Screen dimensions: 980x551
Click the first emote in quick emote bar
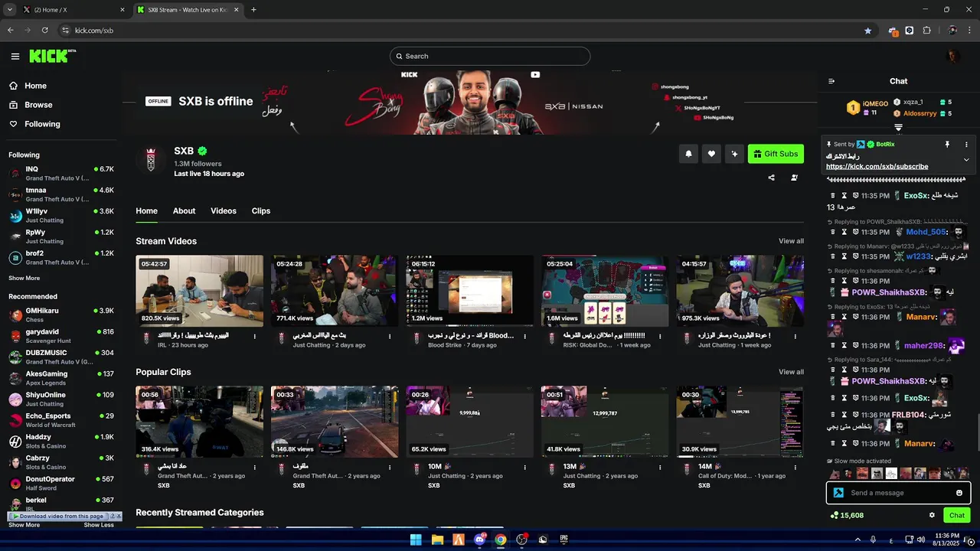click(835, 474)
